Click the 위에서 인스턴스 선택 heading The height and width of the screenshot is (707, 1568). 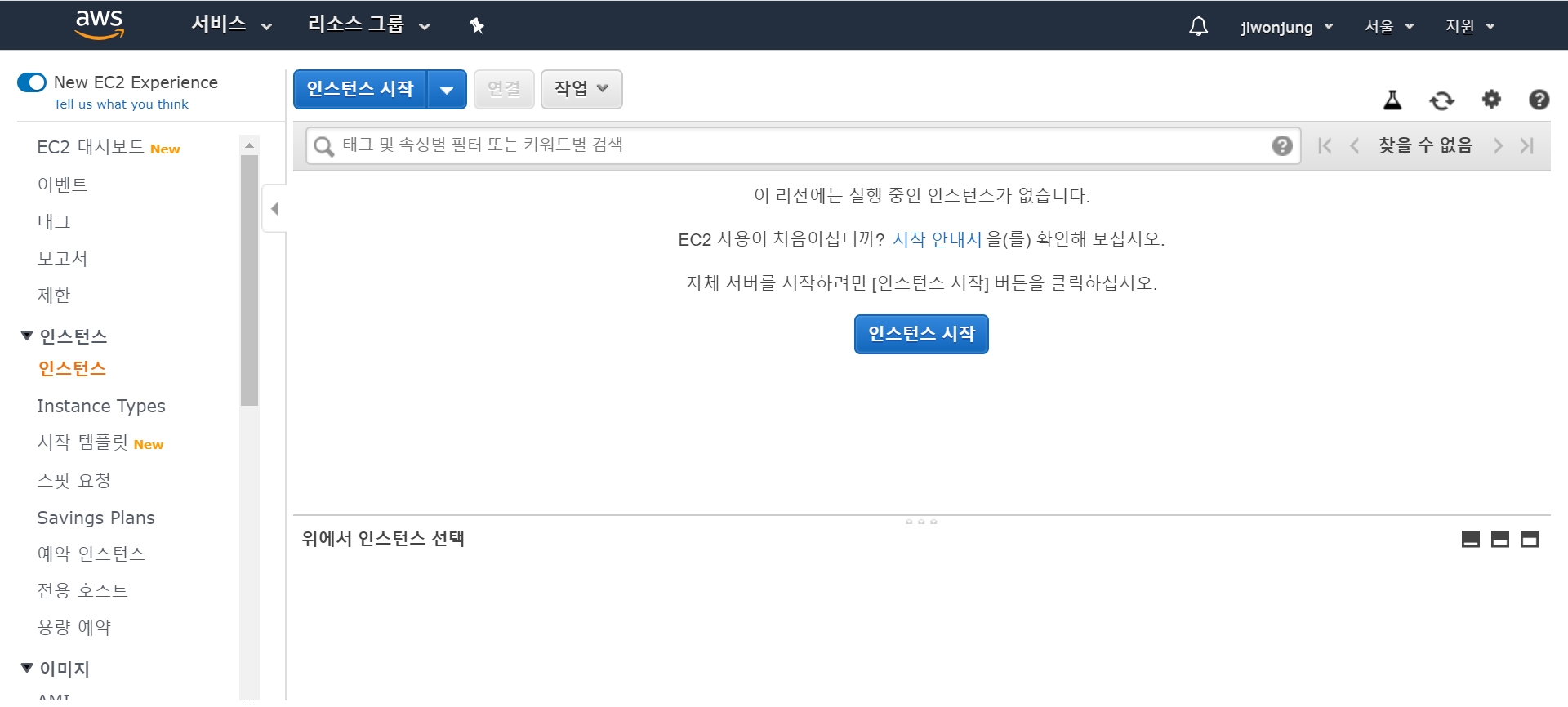click(383, 539)
